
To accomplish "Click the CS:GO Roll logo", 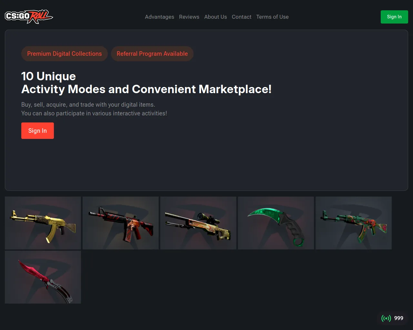I will [x=29, y=17].
